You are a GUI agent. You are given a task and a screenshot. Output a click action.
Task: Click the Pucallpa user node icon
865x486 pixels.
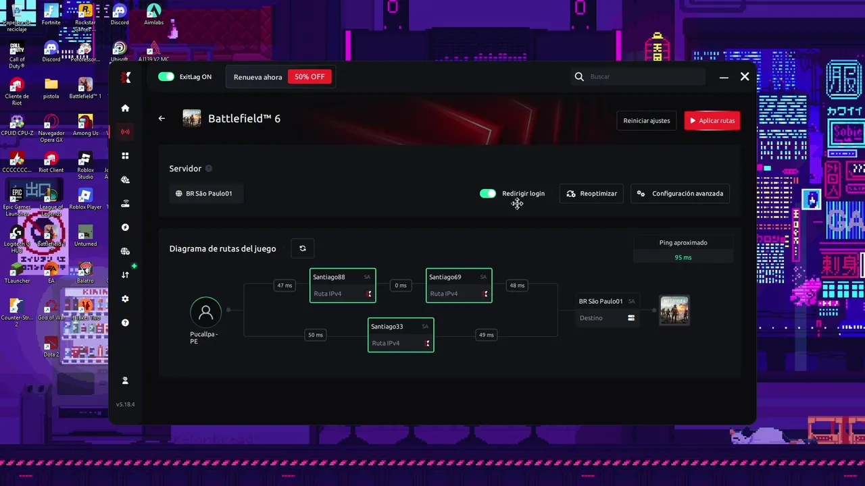206,313
